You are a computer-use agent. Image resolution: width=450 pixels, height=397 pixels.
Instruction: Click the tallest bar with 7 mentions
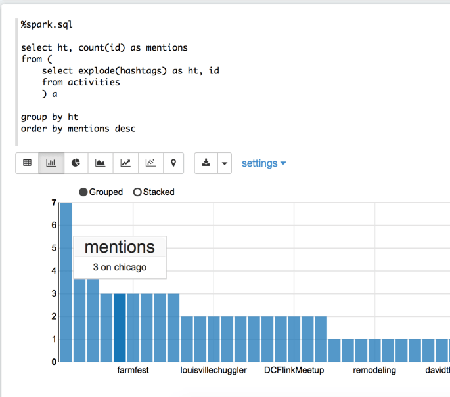(x=66, y=282)
